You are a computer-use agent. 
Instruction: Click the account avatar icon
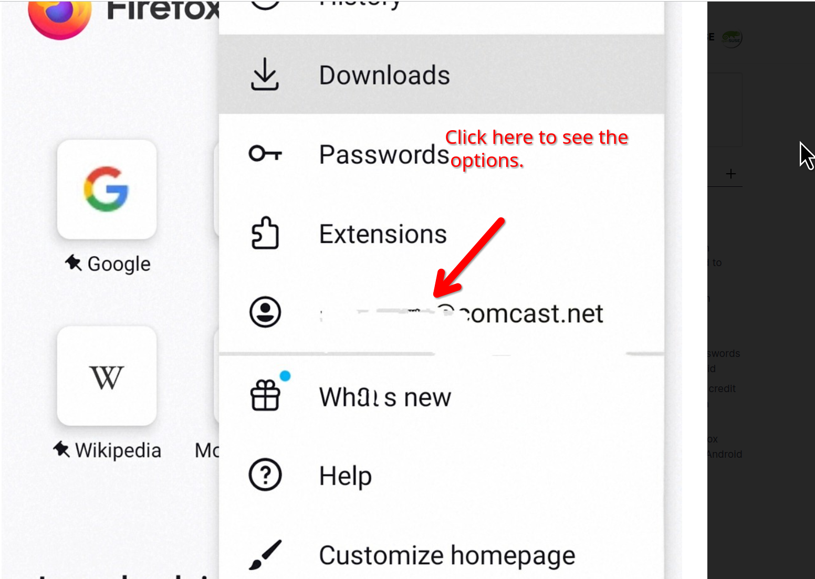(x=265, y=312)
